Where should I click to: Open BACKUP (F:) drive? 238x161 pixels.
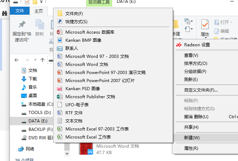[x=37, y=129]
